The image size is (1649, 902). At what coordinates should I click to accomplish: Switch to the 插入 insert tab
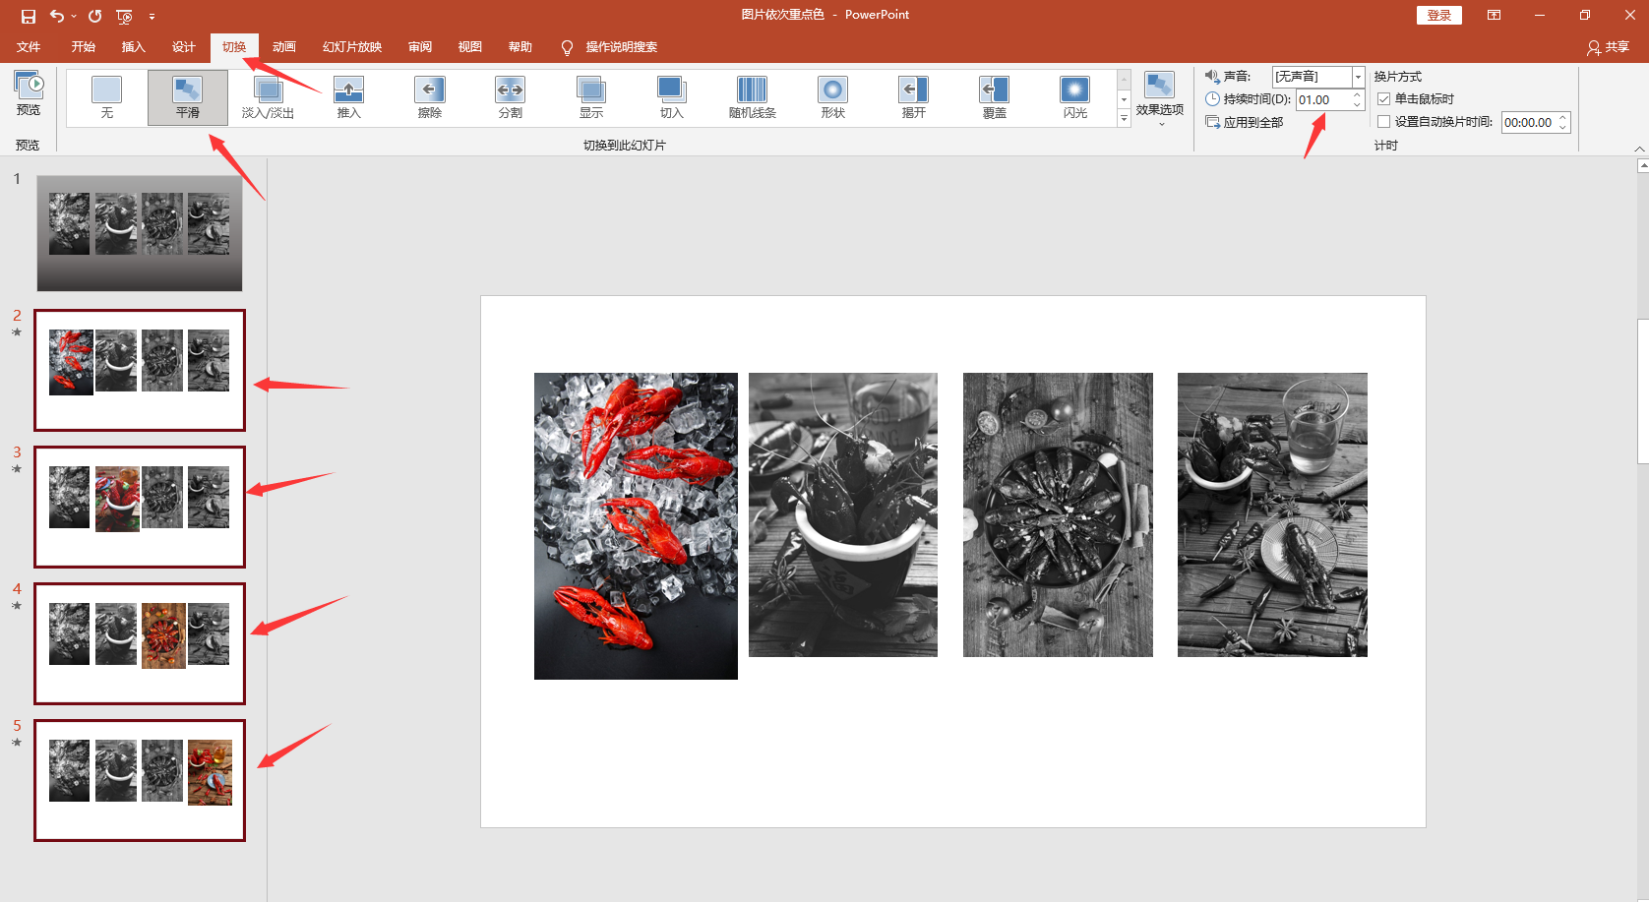click(x=134, y=47)
